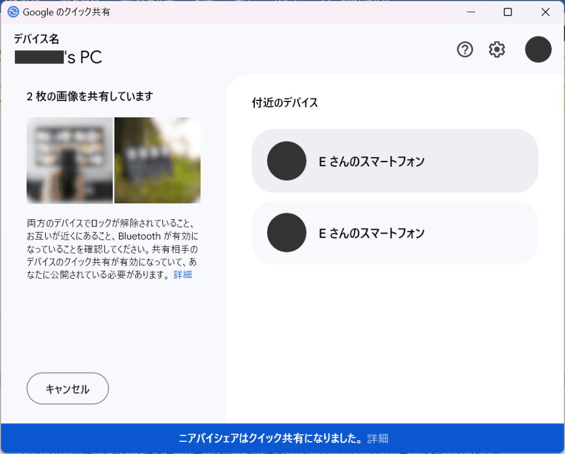
Task: Click the second smartphone's avatar circle
Action: [x=286, y=233]
